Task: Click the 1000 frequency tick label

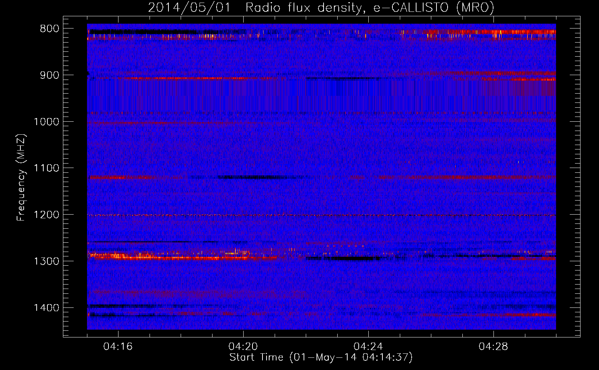Action: coord(46,122)
